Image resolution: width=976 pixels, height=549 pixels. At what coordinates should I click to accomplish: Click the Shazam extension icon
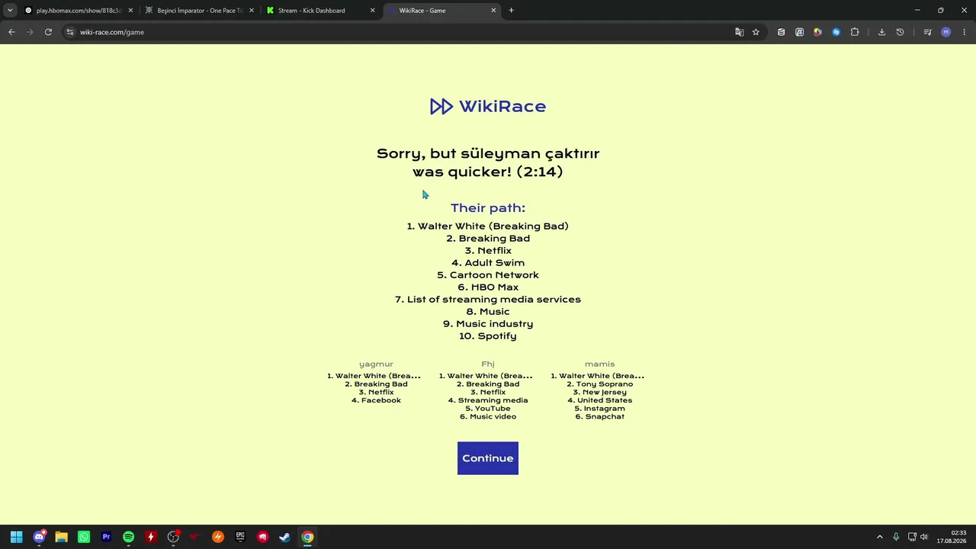coord(836,32)
